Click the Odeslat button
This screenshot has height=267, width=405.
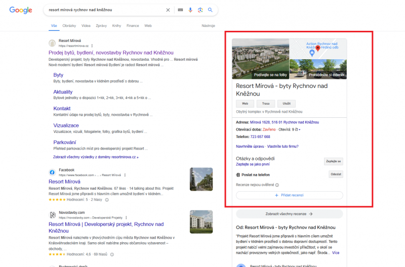(336, 174)
